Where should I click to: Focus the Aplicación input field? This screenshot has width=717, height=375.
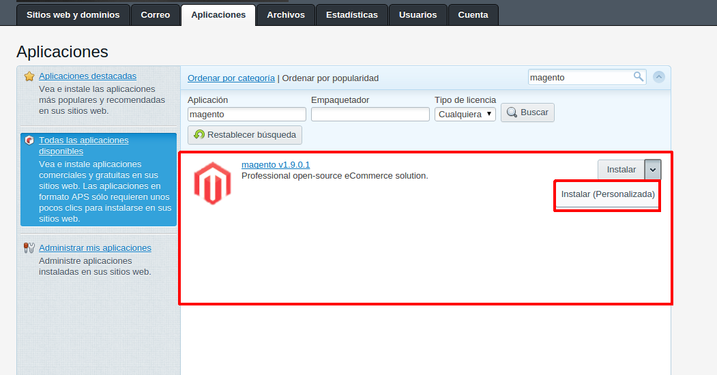pos(246,114)
